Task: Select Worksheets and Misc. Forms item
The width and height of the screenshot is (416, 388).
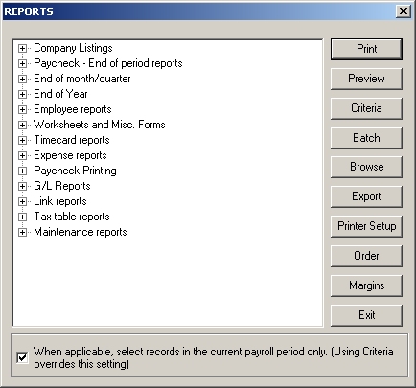Action: pyautogui.click(x=100, y=125)
